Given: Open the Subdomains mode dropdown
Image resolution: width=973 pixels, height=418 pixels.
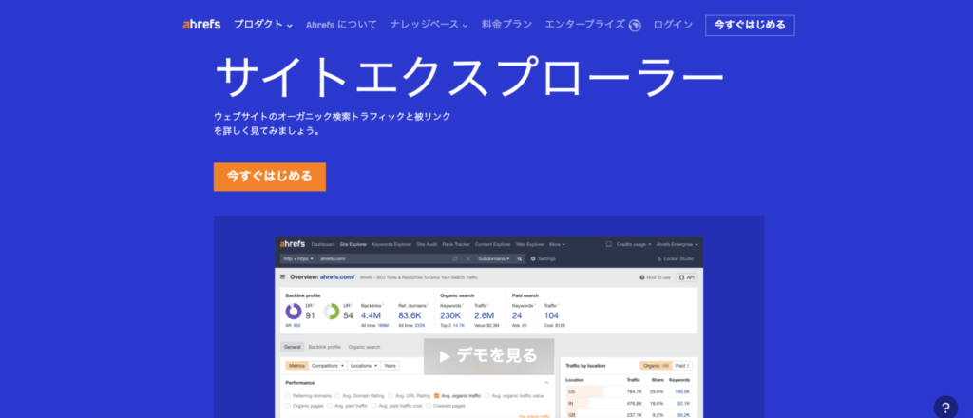Looking at the screenshot, I should (x=494, y=258).
